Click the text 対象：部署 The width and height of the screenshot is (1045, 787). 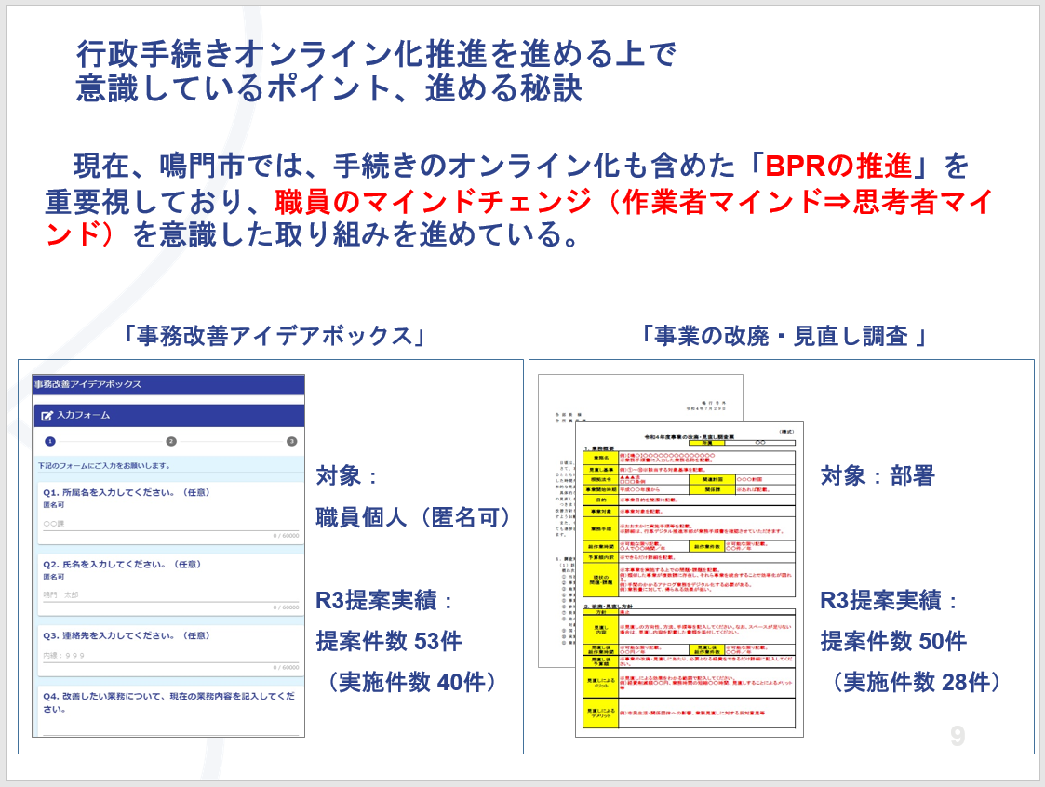click(x=878, y=475)
